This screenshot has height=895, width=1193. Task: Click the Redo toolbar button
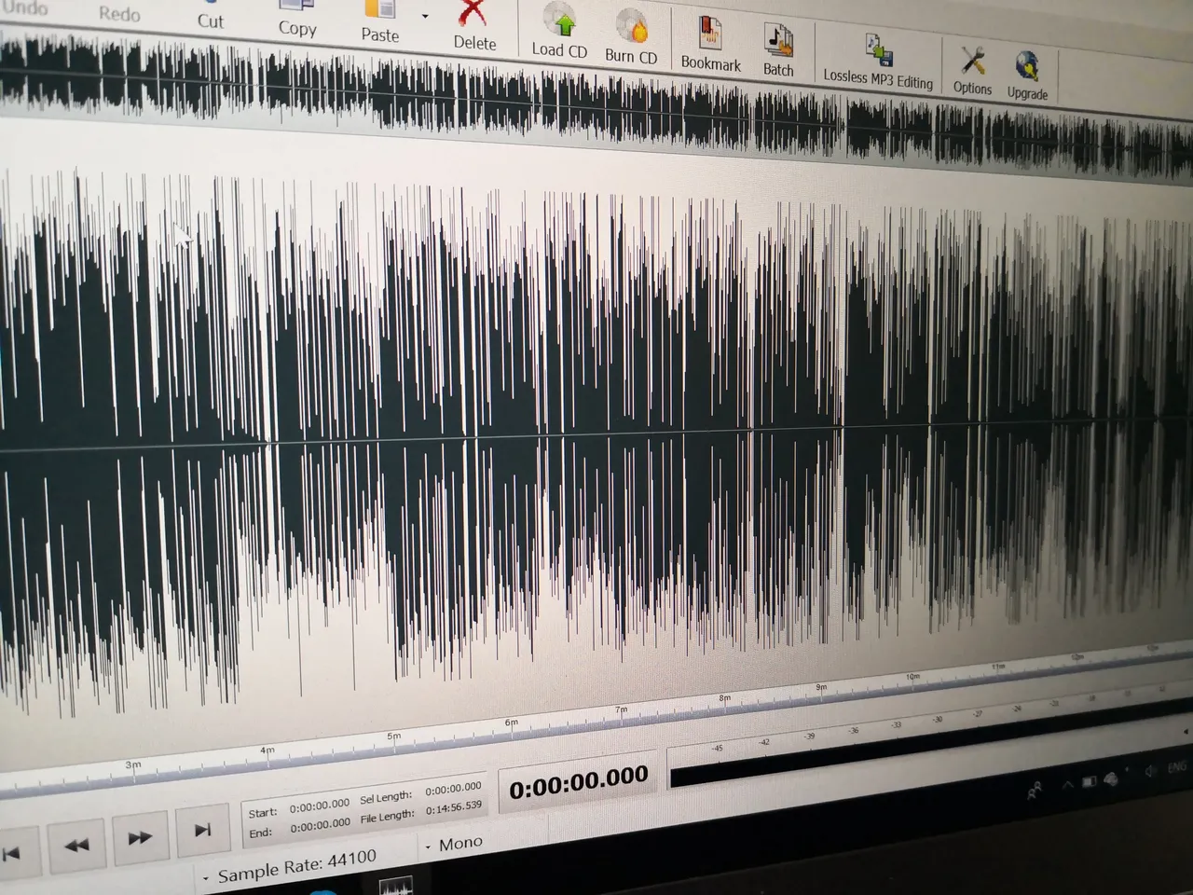tap(119, 13)
